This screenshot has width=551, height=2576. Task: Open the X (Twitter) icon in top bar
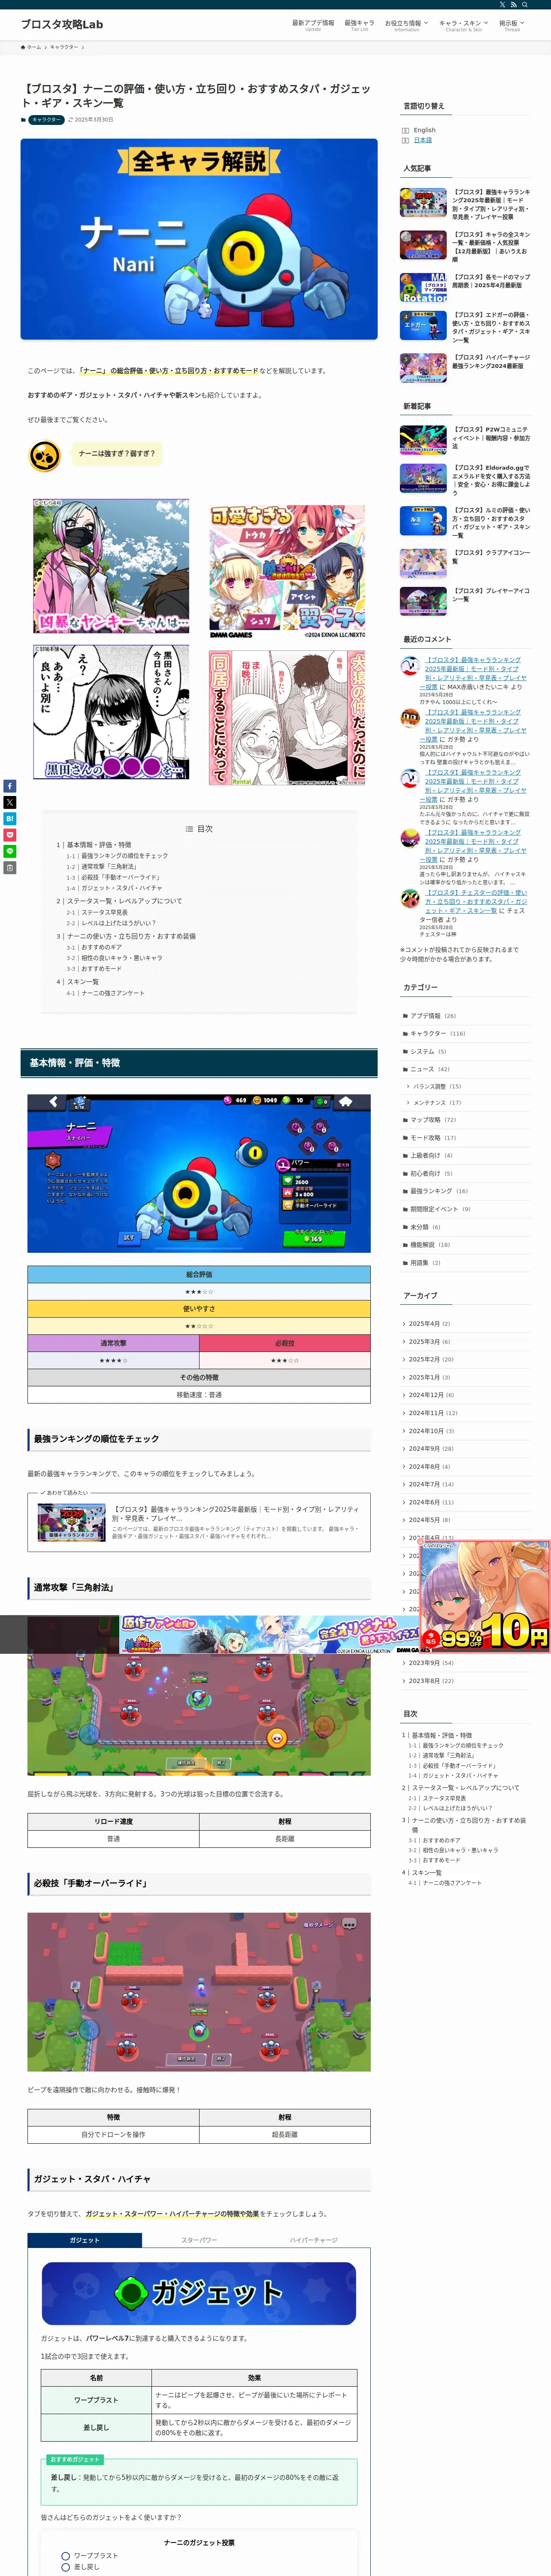point(503,5)
